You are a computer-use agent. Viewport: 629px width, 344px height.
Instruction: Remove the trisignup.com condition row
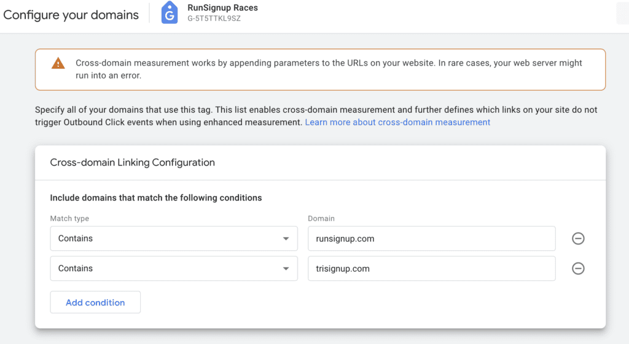click(577, 269)
